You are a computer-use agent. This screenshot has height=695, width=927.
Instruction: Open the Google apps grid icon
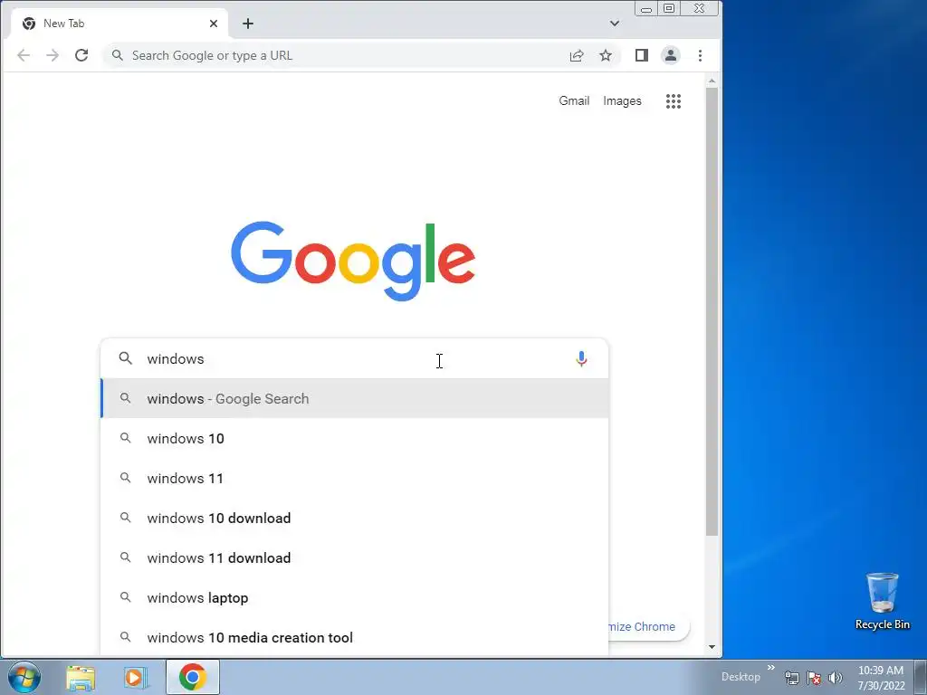[674, 101]
